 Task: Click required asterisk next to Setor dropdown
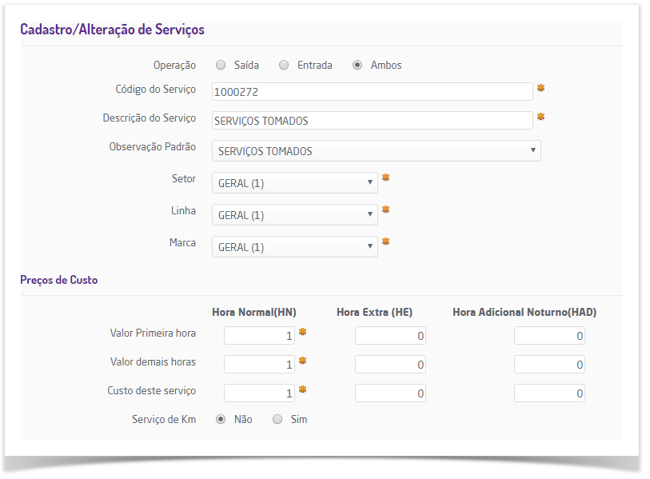pos(385,178)
